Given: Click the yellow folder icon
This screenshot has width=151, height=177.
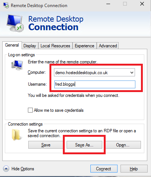Looking at the screenshot, I should click(16, 135).
